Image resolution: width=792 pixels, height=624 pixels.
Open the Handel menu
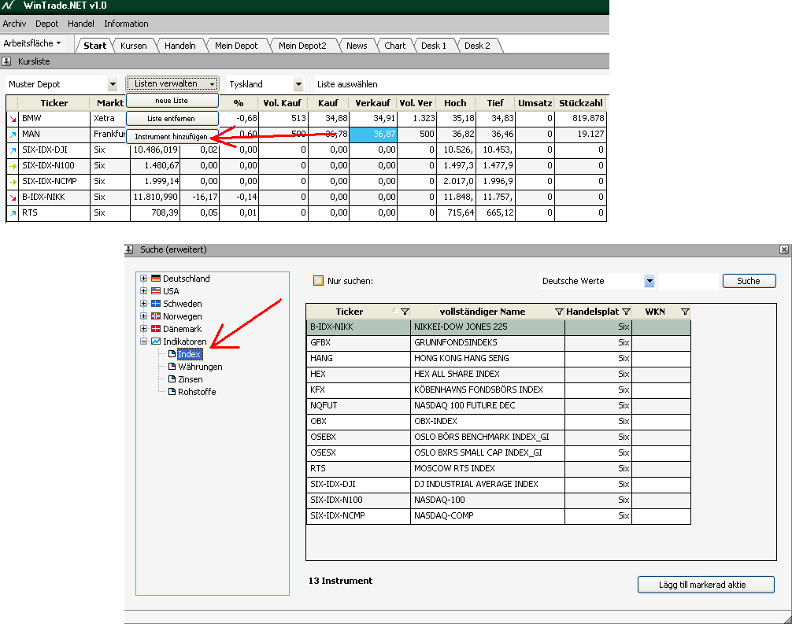[x=81, y=24]
